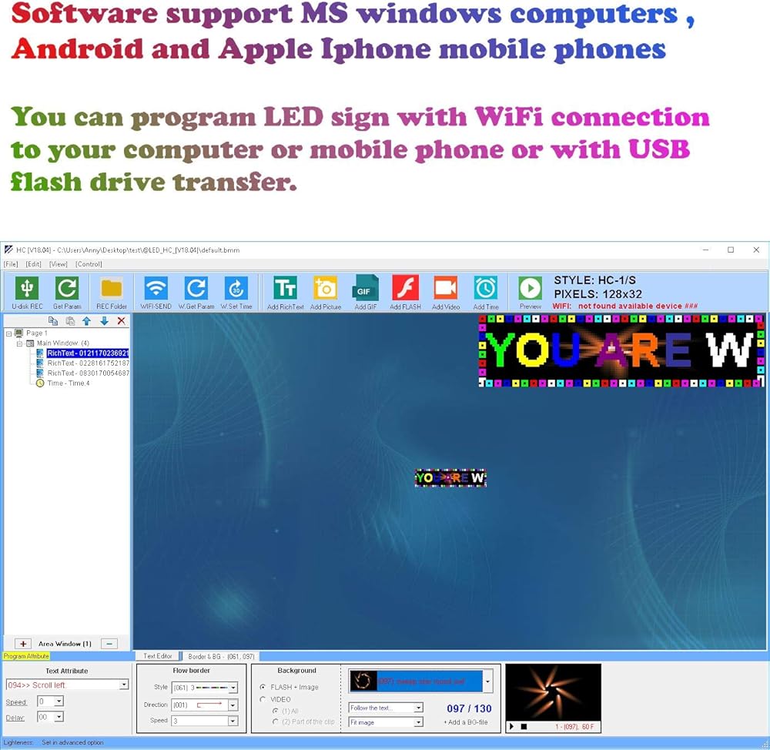Switch to the Text Editor tab
Viewport: 770px width, 750px height.
[x=158, y=656]
